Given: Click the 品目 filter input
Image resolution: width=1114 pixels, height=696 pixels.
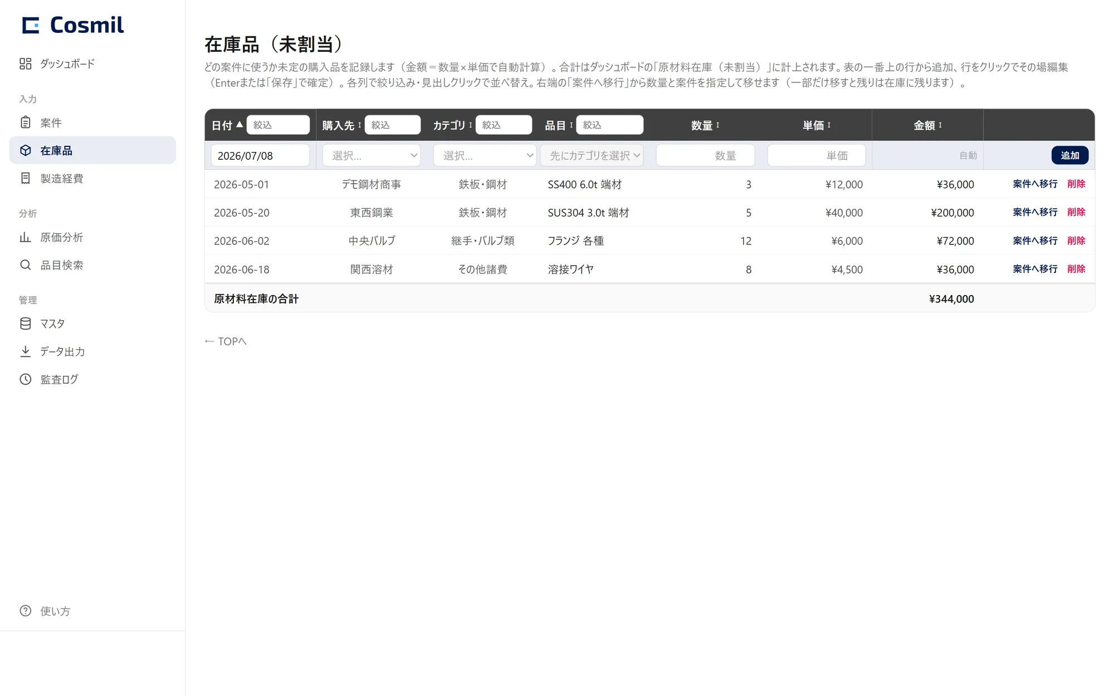Looking at the screenshot, I should (610, 125).
